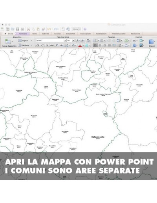
Task: Click the Print icon in the standard toolbar
Action: (x=22, y=29)
